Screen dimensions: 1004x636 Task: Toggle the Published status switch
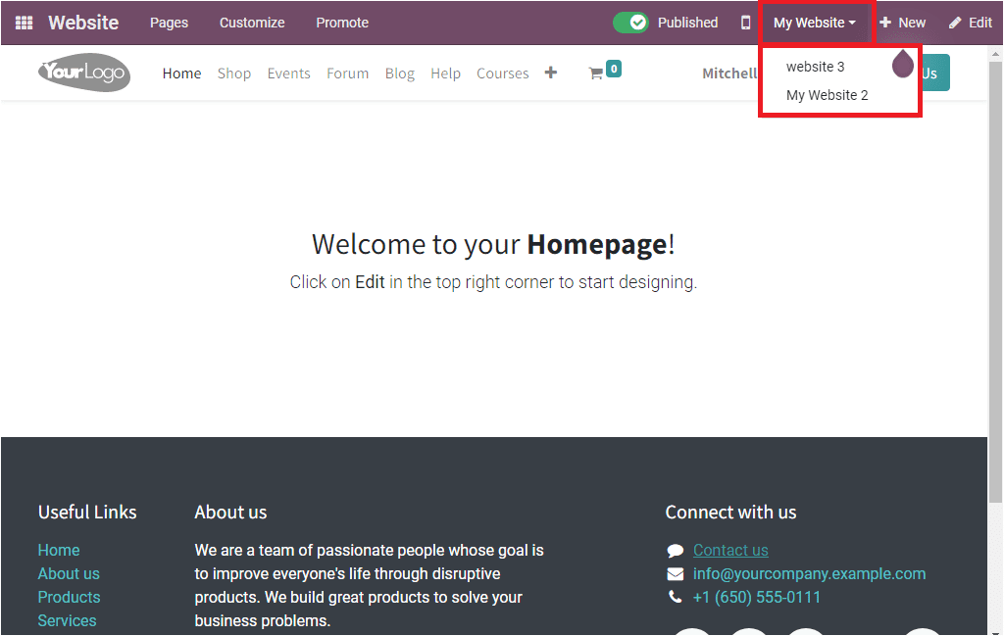tap(630, 22)
